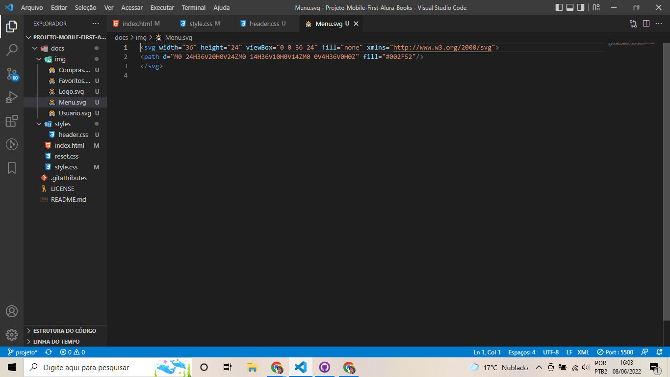Open the Executar menu
Screen dimensions: 670x377
coord(162,7)
